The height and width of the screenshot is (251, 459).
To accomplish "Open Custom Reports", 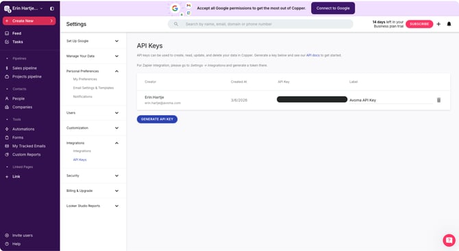I will [x=26, y=154].
